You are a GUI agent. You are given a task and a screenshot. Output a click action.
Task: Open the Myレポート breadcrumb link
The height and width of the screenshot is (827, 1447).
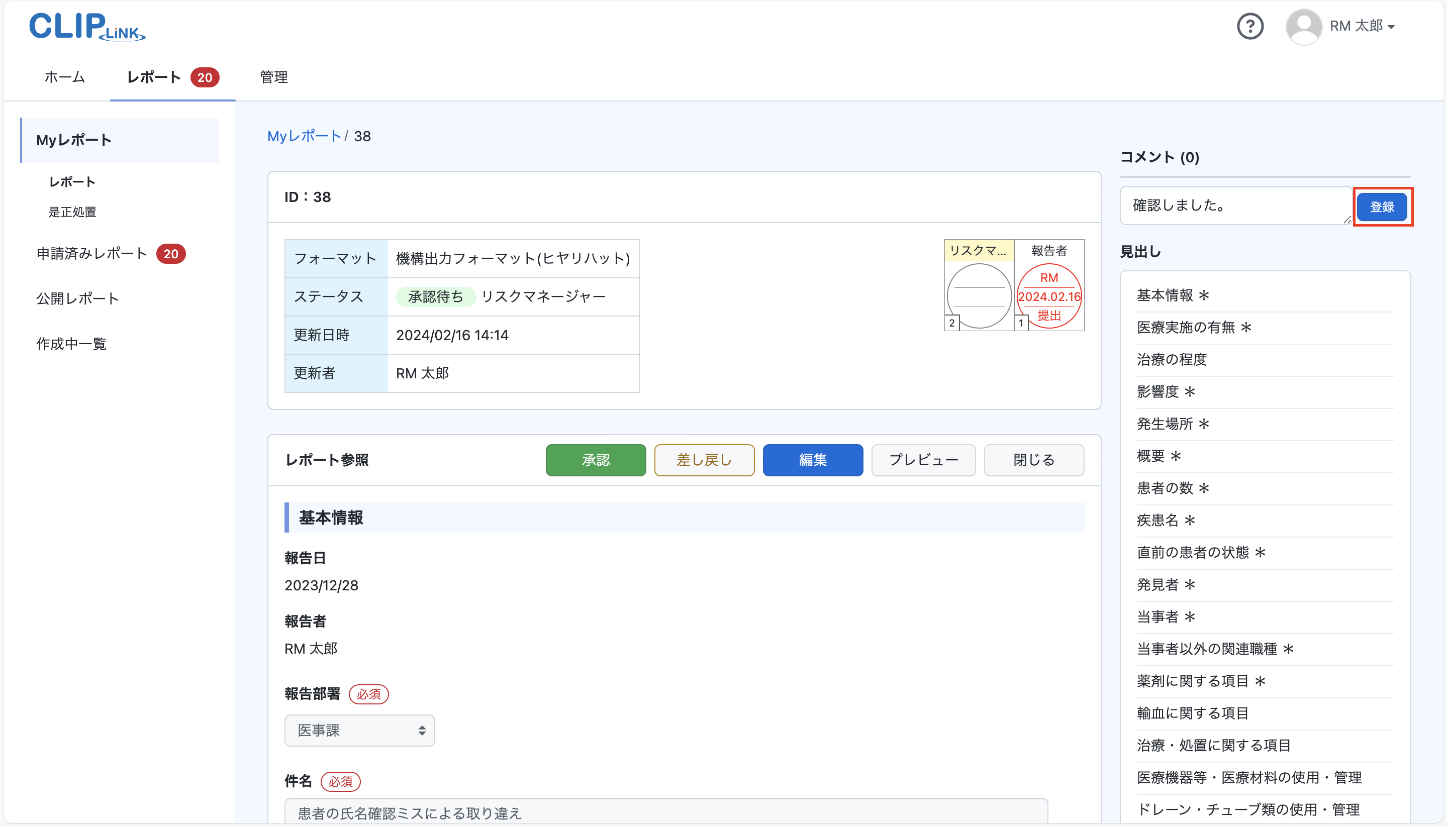(305, 136)
